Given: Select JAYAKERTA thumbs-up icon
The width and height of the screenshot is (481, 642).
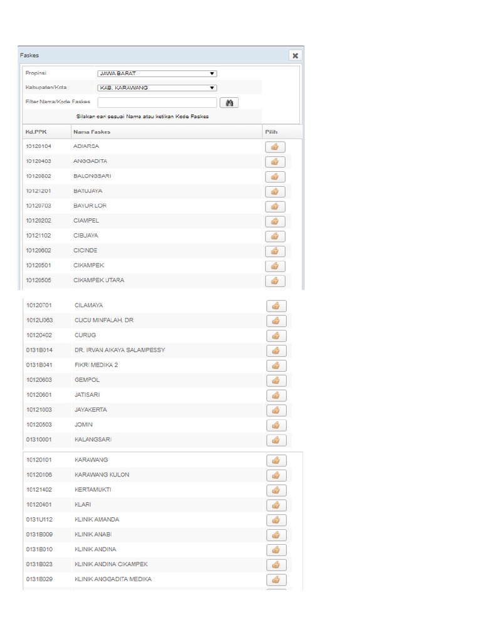Looking at the screenshot, I should (276, 410).
